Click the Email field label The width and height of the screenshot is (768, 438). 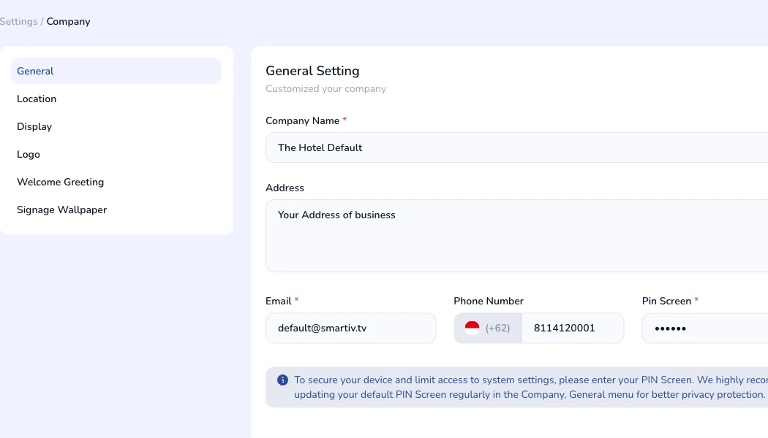click(x=278, y=301)
